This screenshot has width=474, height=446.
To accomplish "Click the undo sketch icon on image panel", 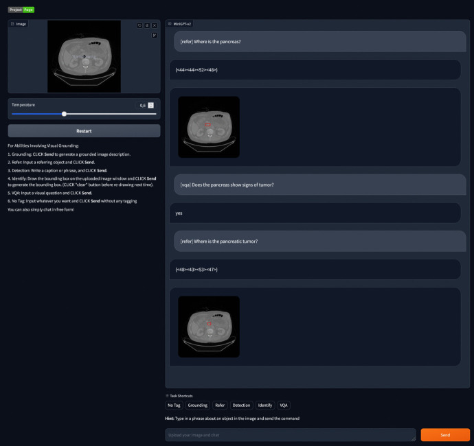I will click(139, 25).
